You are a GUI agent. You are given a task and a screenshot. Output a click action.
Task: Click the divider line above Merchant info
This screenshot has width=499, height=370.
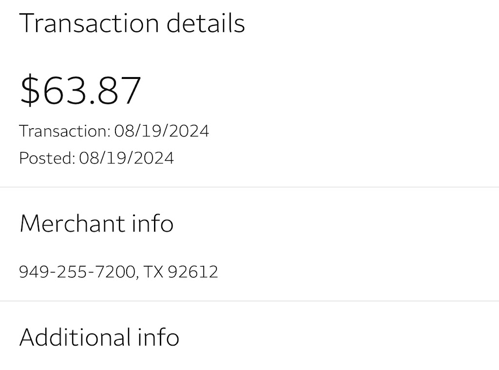pyautogui.click(x=249, y=187)
